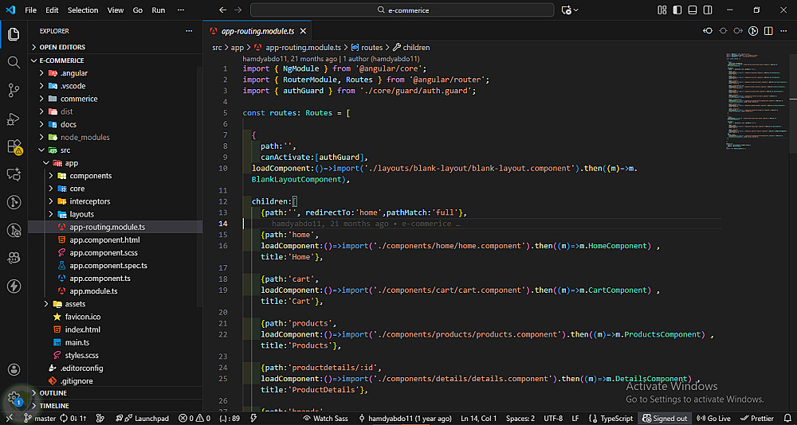Open the Accounts menu icon
Viewport: 797px width, 425px height.
pos(14,370)
